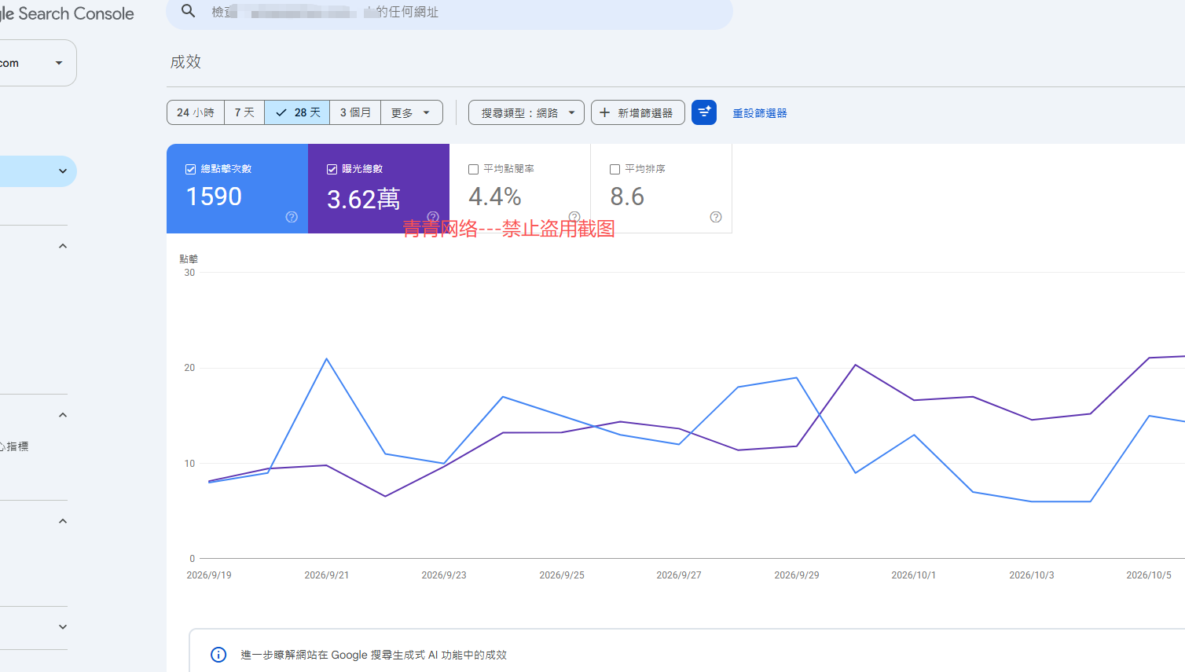
Task: Click the 新增篩選器 button
Action: click(x=638, y=112)
